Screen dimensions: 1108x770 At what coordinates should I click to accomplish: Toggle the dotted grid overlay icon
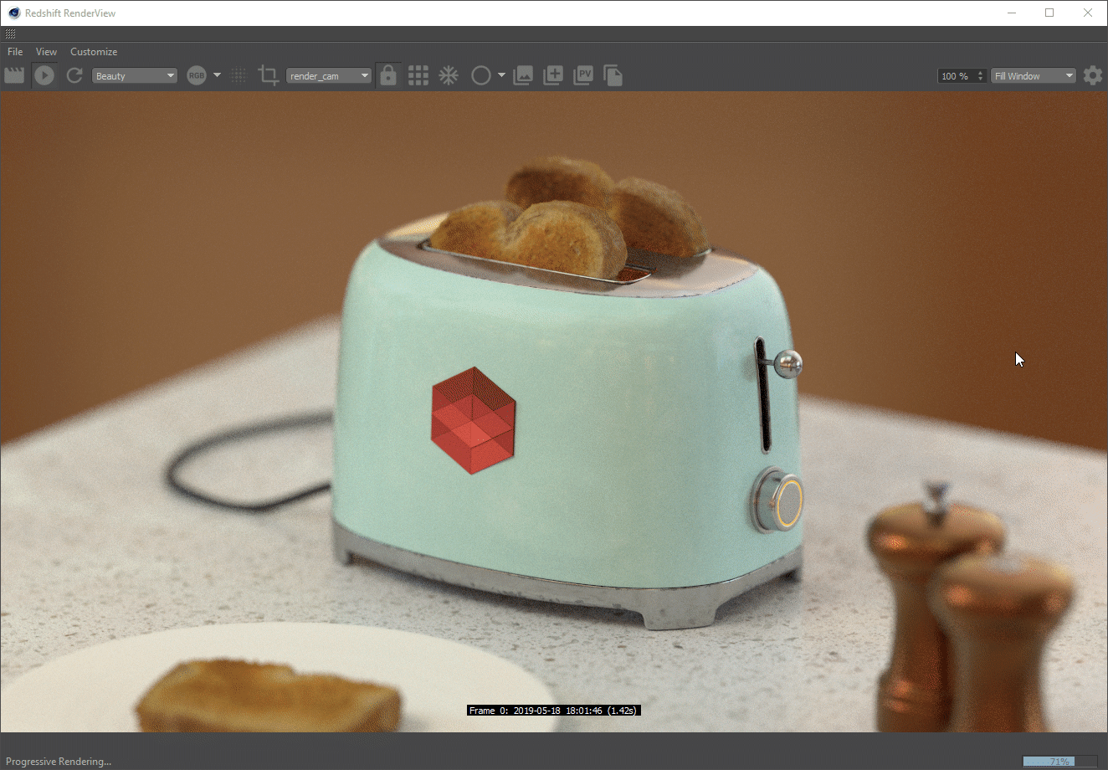(239, 75)
